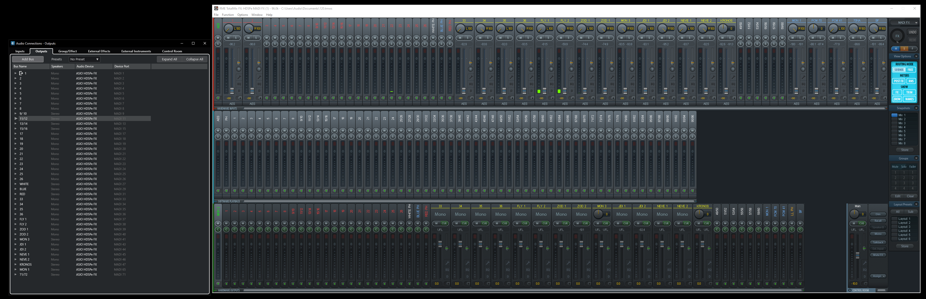This screenshot has height=299, width=926.
Task: Open the Presets dropdown showing No Preset
Action: 85,59
